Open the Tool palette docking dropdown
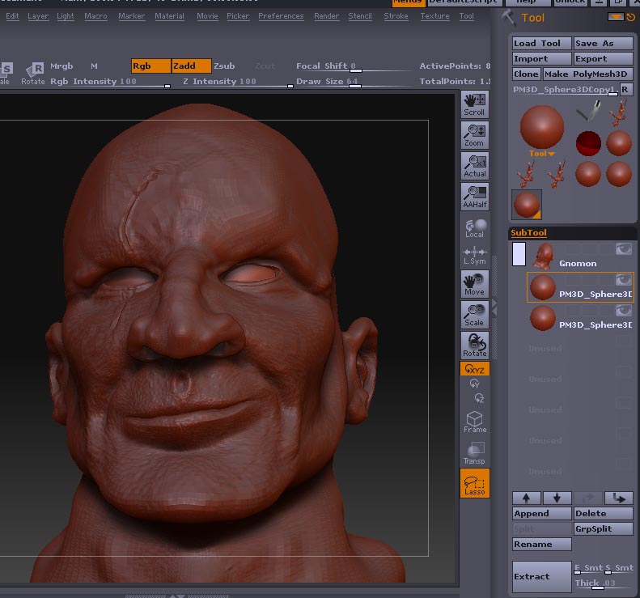Viewport: 640px width, 598px height. click(x=616, y=17)
